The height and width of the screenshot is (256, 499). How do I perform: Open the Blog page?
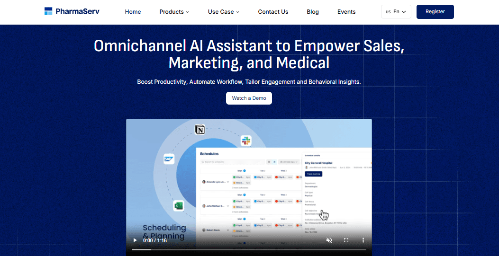click(x=312, y=12)
